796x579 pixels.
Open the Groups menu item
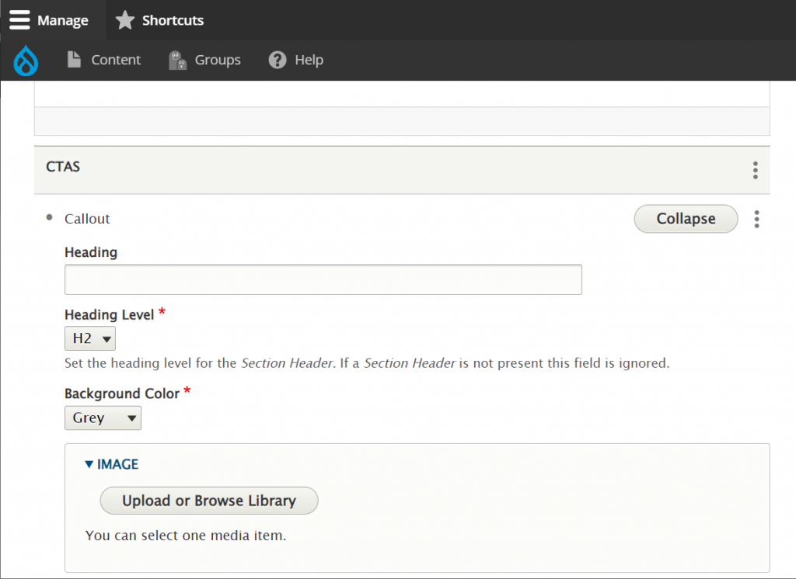(218, 60)
